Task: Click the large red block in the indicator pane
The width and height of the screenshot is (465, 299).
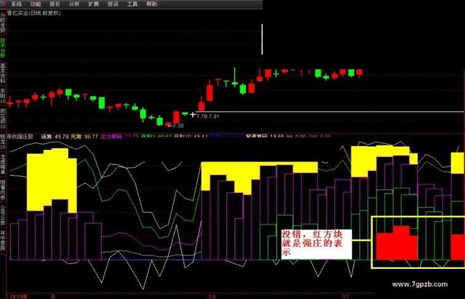Action: coord(397,243)
